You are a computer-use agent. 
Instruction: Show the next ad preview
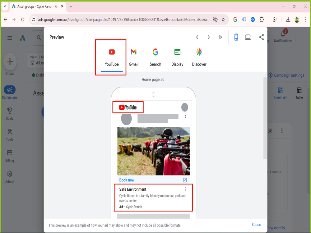pyautogui.click(x=209, y=37)
